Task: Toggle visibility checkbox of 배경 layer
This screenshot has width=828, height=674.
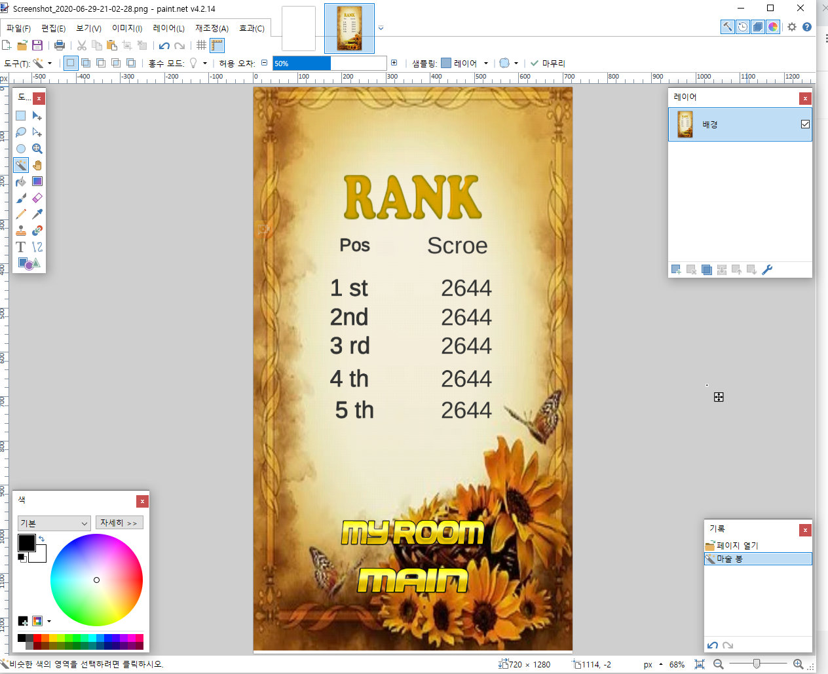Action: point(805,124)
